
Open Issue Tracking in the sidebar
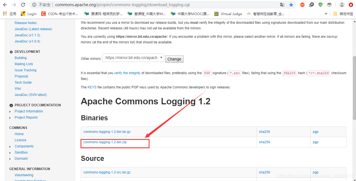pos(26,70)
